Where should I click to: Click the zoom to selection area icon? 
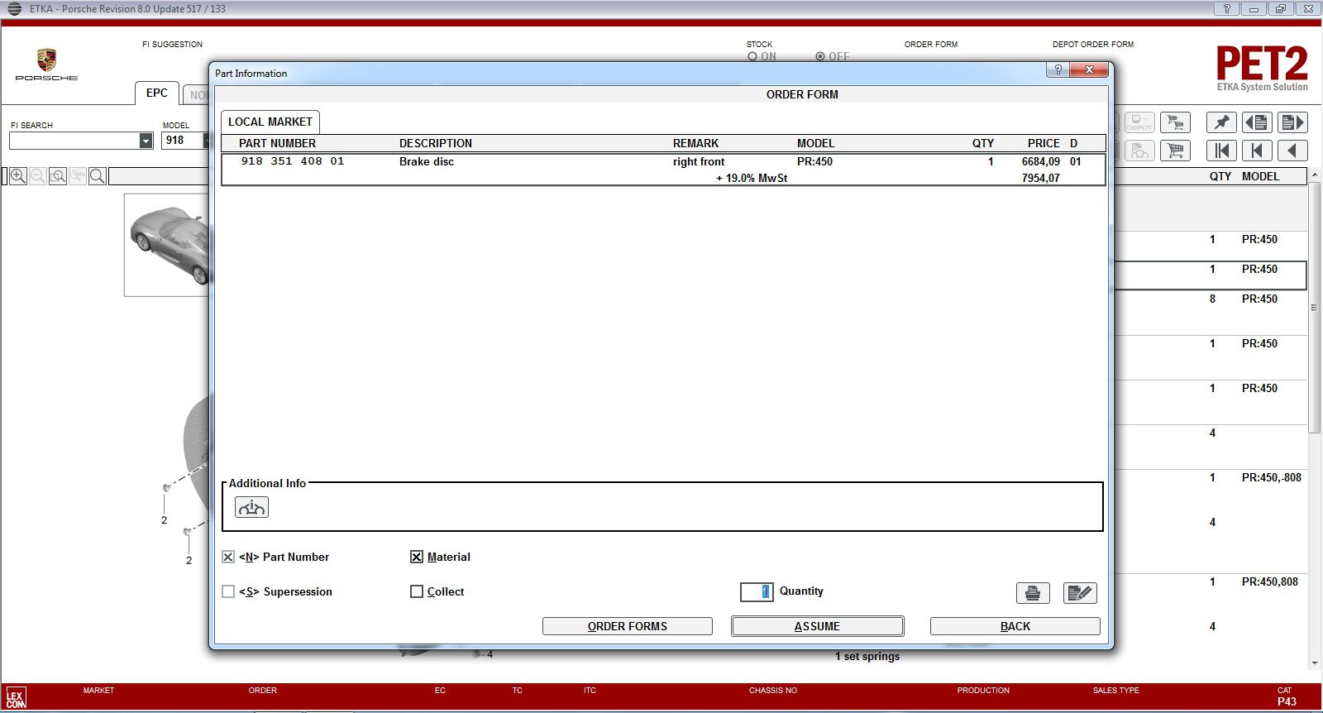coord(58,176)
